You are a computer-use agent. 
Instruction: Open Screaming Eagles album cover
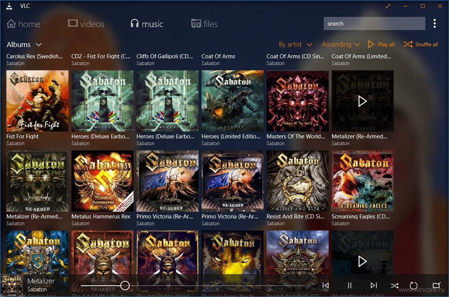(363, 181)
